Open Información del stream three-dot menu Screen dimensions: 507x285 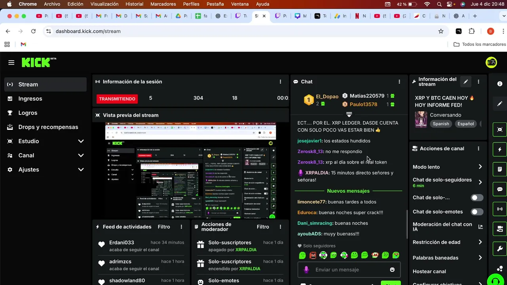click(x=478, y=82)
